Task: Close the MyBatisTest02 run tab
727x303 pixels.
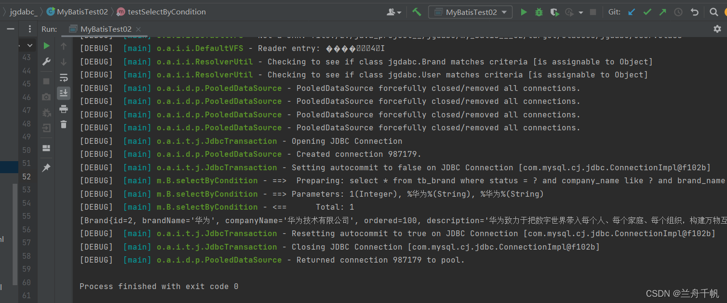Action: [138, 29]
